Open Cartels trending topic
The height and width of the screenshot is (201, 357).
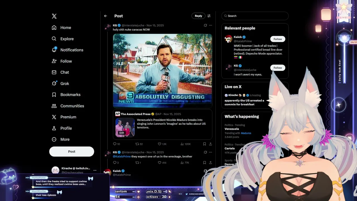coord(230,149)
